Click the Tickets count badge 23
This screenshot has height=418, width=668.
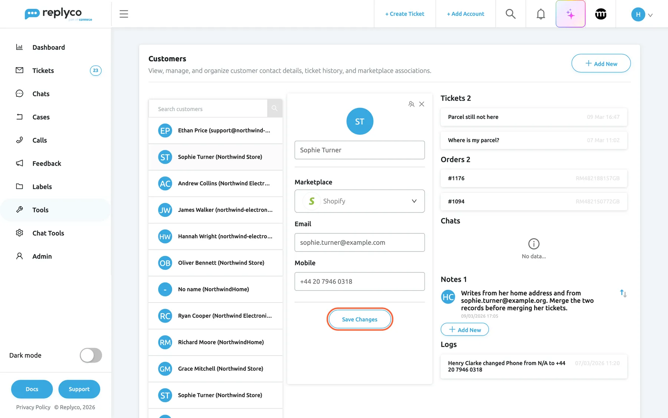96,71
